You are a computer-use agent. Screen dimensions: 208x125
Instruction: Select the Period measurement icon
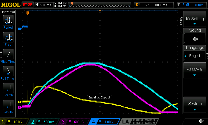(x=8, y=20)
